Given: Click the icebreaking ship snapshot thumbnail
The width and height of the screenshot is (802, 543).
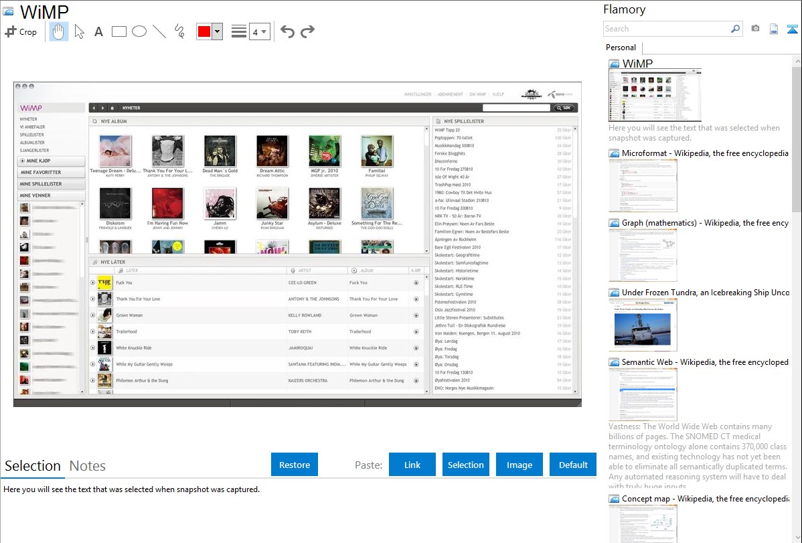Looking at the screenshot, I should tap(643, 325).
